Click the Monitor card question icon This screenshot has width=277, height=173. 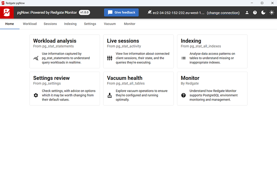[x=183, y=95]
